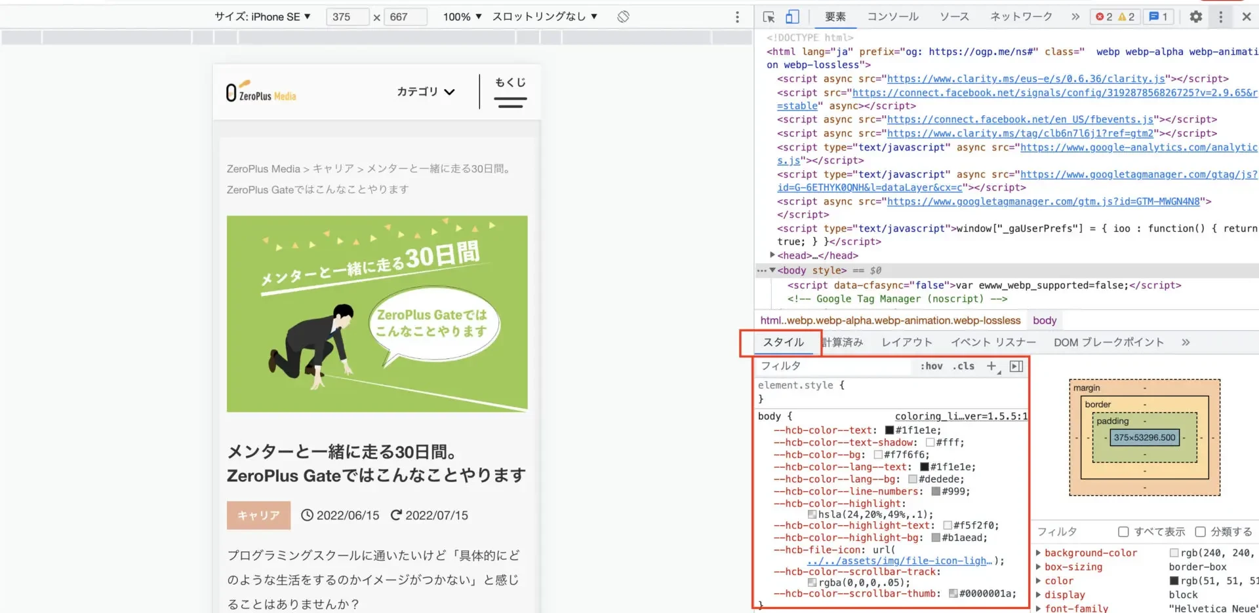Click the --hcb-color--line-numbers #999 swatch
Viewport: 1259px width, 613px height.
pos(936,491)
